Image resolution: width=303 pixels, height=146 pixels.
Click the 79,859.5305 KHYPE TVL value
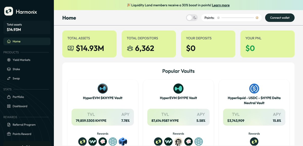click(91, 121)
